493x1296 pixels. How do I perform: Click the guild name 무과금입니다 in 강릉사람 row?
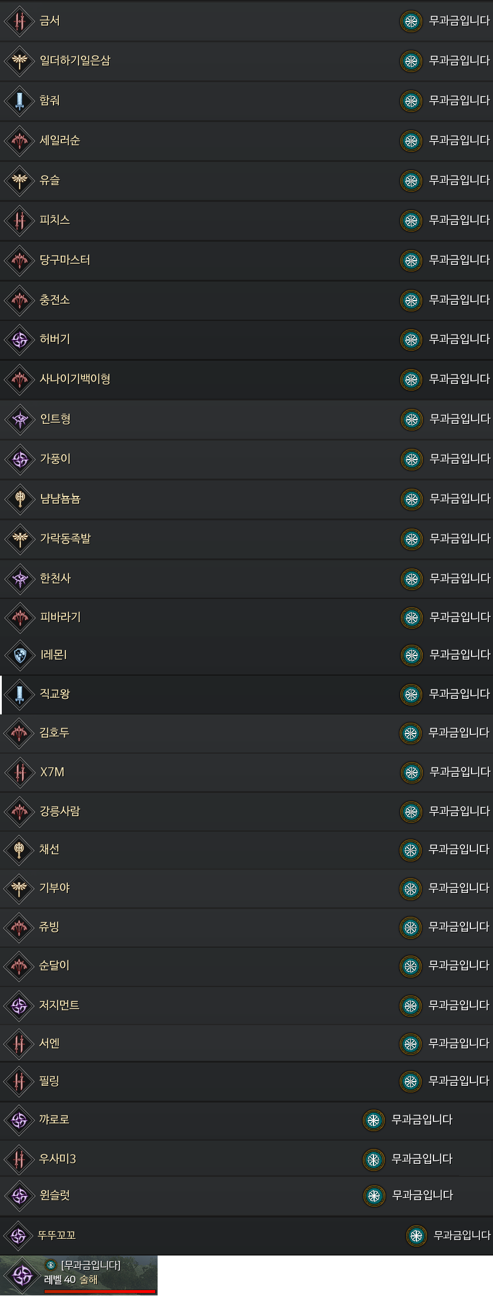(459, 811)
